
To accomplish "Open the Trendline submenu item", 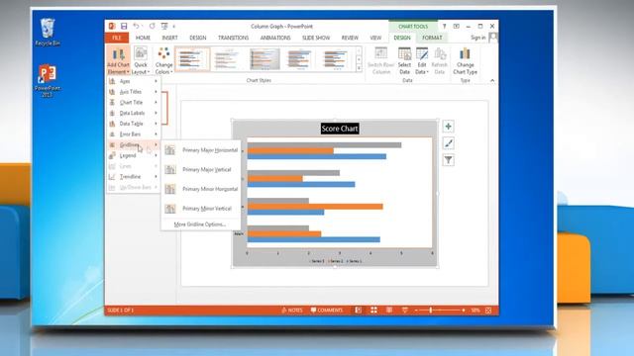I will 134,176.
